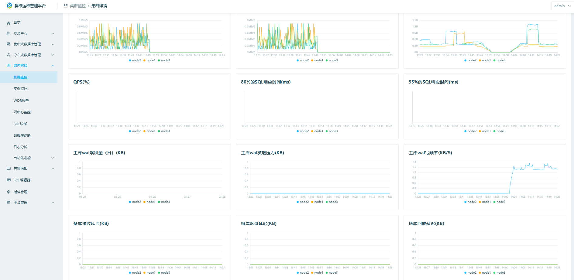Image resolution: width=574 pixels, height=280 pixels.
Task: Click the 集中式数据库管理 sidebar icon
Action: tap(9, 44)
